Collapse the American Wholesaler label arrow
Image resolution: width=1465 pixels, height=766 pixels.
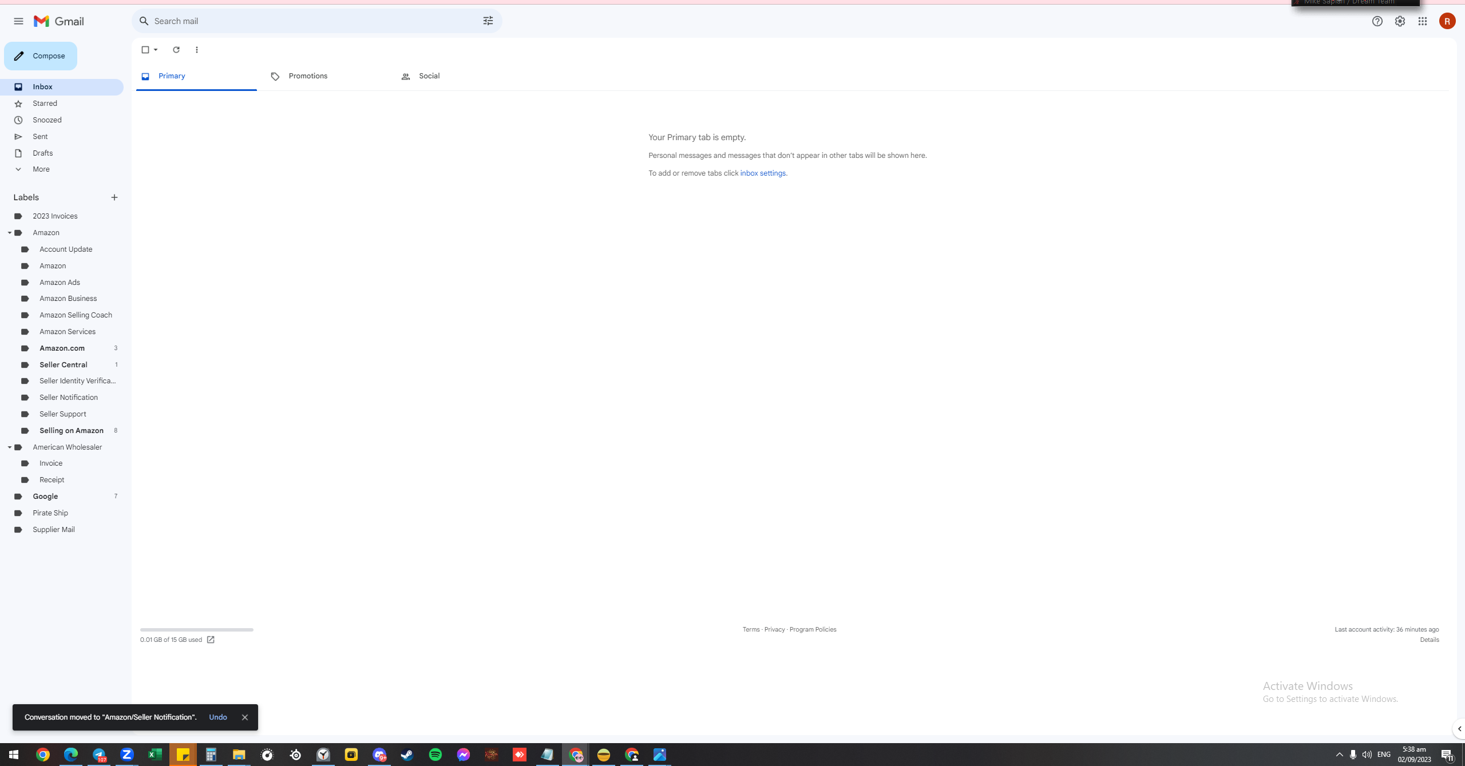click(x=9, y=447)
